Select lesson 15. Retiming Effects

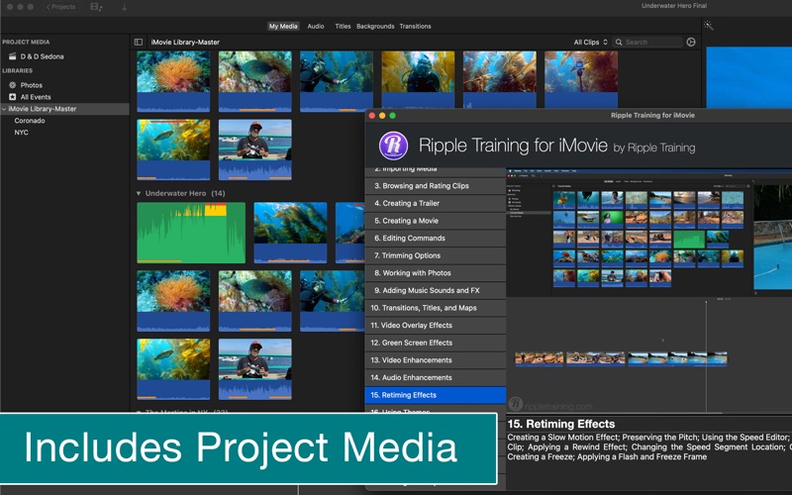pyautogui.click(x=435, y=395)
